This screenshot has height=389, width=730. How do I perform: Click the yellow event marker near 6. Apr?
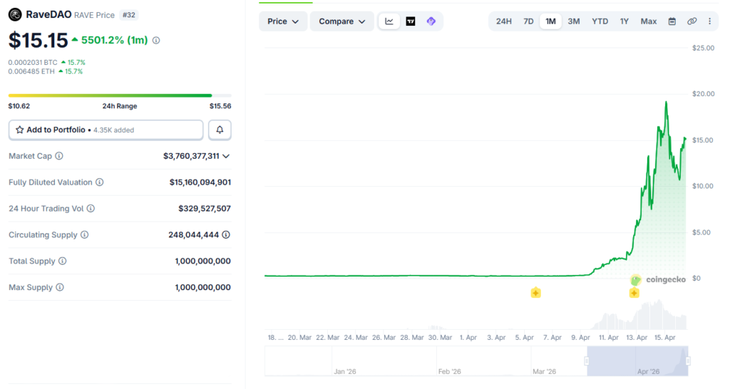(x=536, y=293)
